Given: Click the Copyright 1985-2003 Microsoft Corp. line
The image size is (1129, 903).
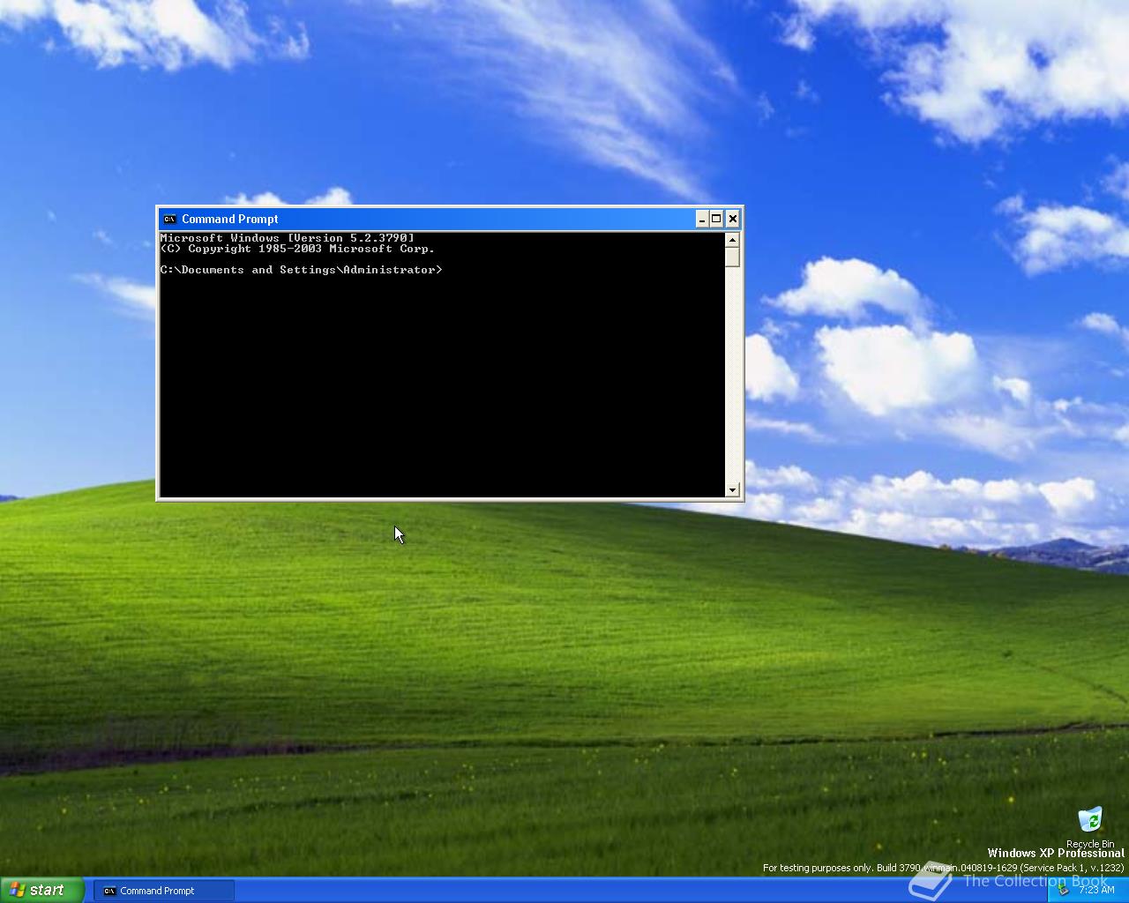Looking at the screenshot, I should tap(297, 249).
